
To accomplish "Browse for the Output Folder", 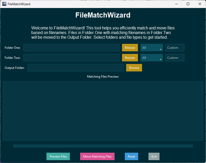I will (134, 68).
